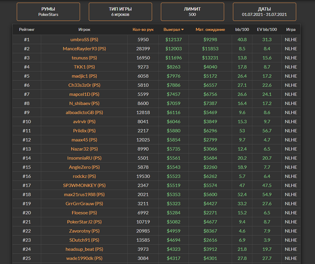Viewport: 315px width, 264px height.
Task: Open player N_shibaev (PS) profile
Action: [84, 103]
